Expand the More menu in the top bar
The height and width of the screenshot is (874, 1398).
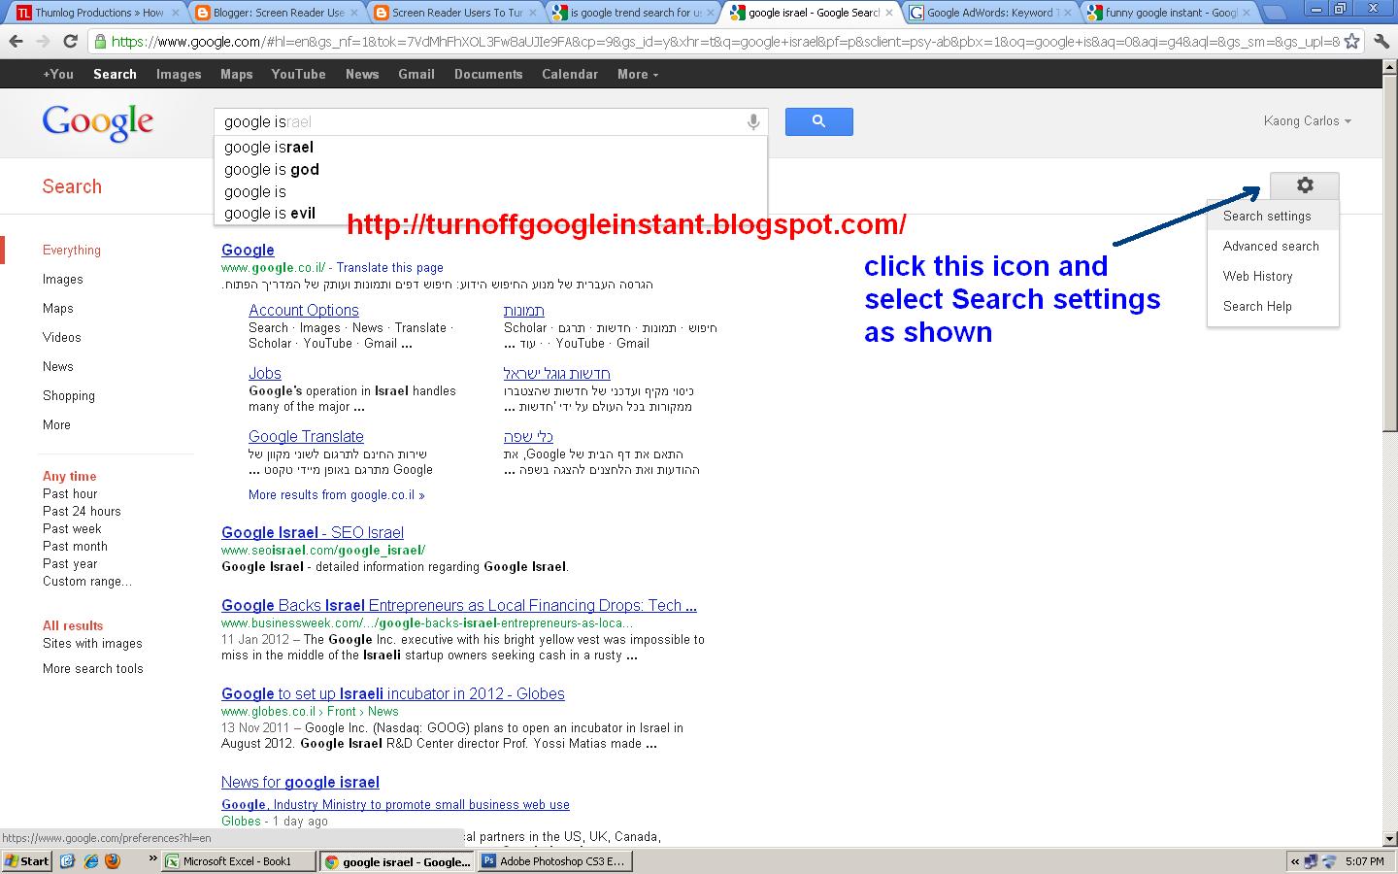click(637, 74)
